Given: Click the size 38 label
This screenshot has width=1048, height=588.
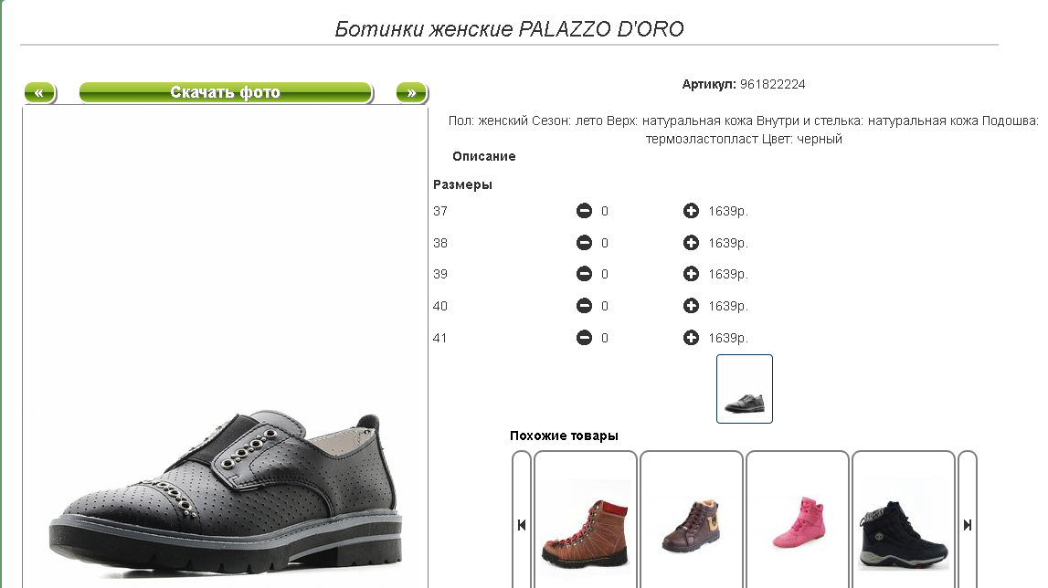Looking at the screenshot, I should pos(440,243).
